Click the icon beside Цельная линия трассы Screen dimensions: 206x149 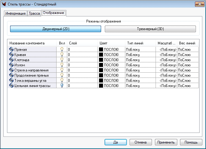(12, 85)
